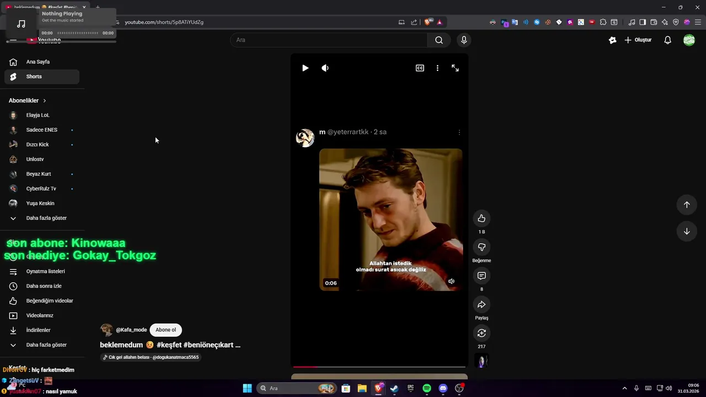
Task: Select Shorts in the sidebar
Action: point(42,77)
